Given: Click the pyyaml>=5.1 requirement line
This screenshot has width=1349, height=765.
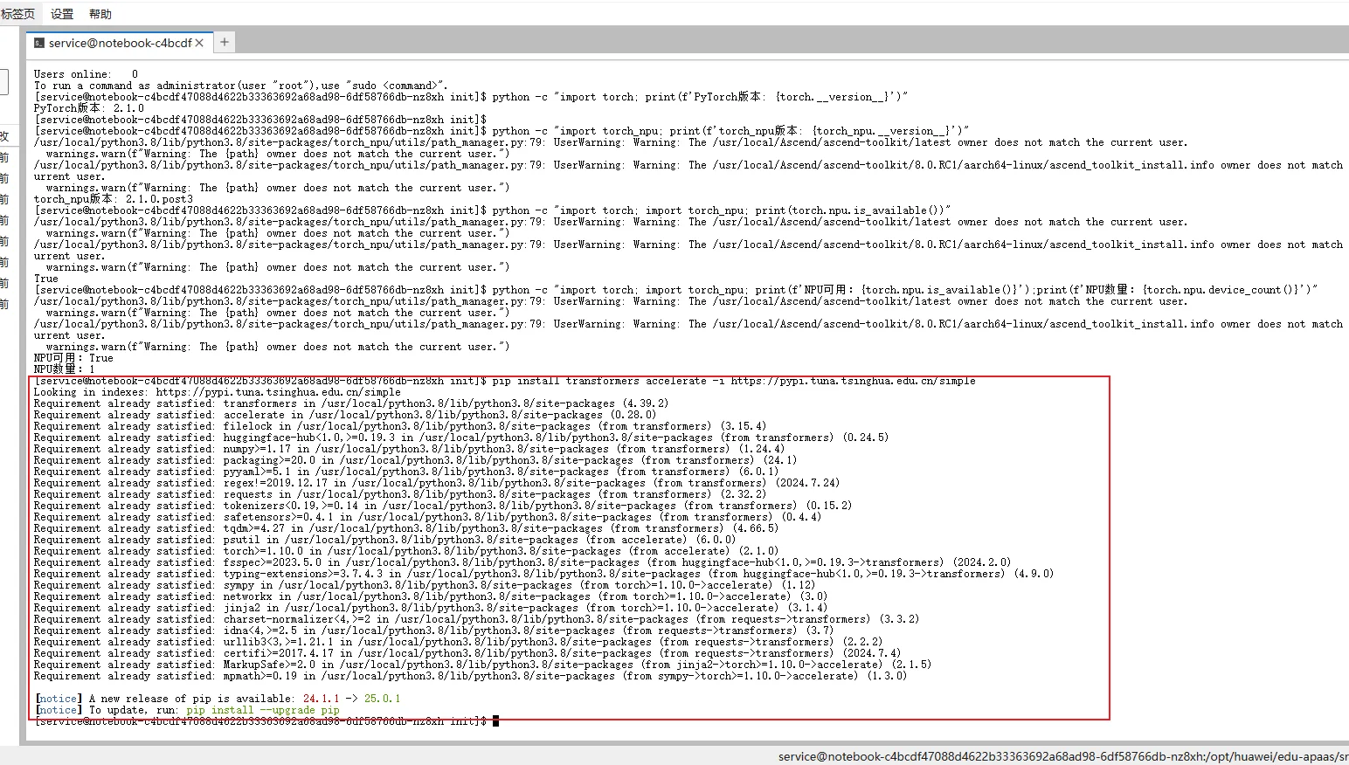Looking at the screenshot, I should click(406, 472).
